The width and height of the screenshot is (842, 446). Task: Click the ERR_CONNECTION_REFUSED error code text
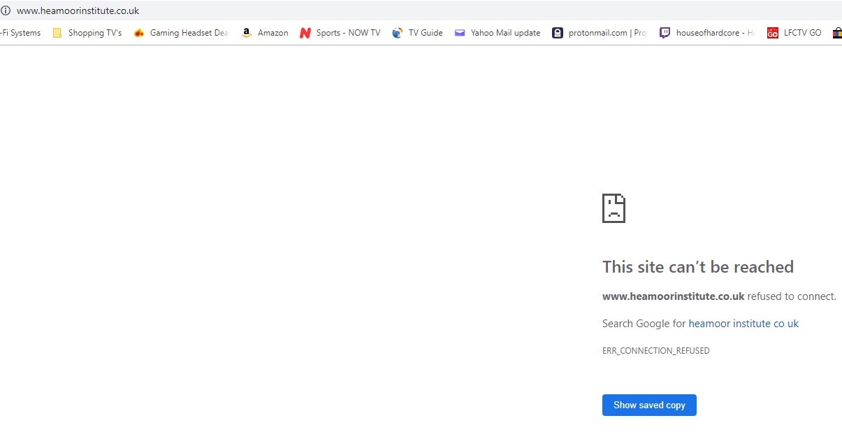tap(655, 351)
